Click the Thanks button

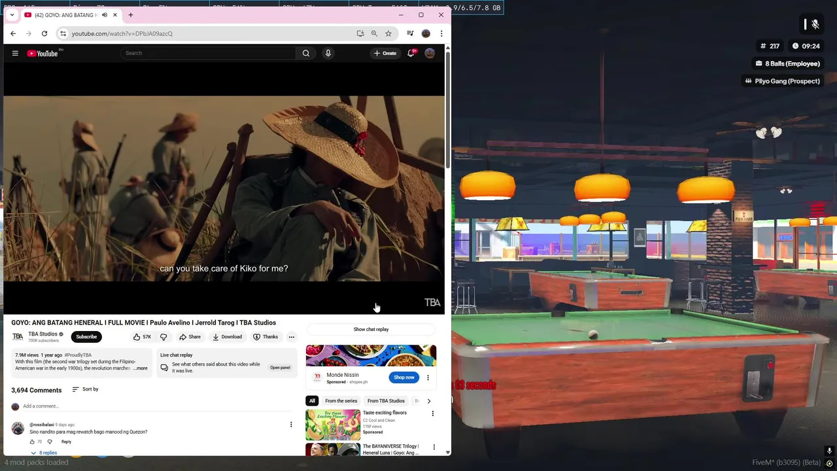[265, 337]
